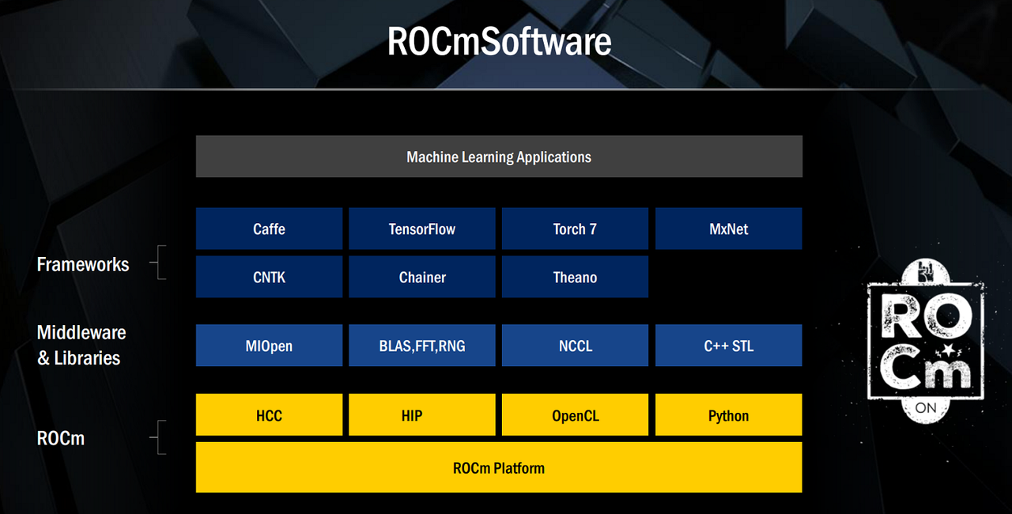Click the yellow HCC box
This screenshot has width=1012, height=514.
click(269, 415)
